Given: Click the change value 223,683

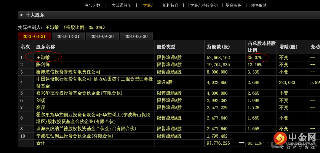Looking at the screenshot, I should coord(287,82).
